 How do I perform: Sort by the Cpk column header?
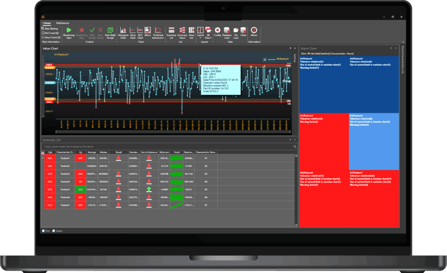point(50,152)
